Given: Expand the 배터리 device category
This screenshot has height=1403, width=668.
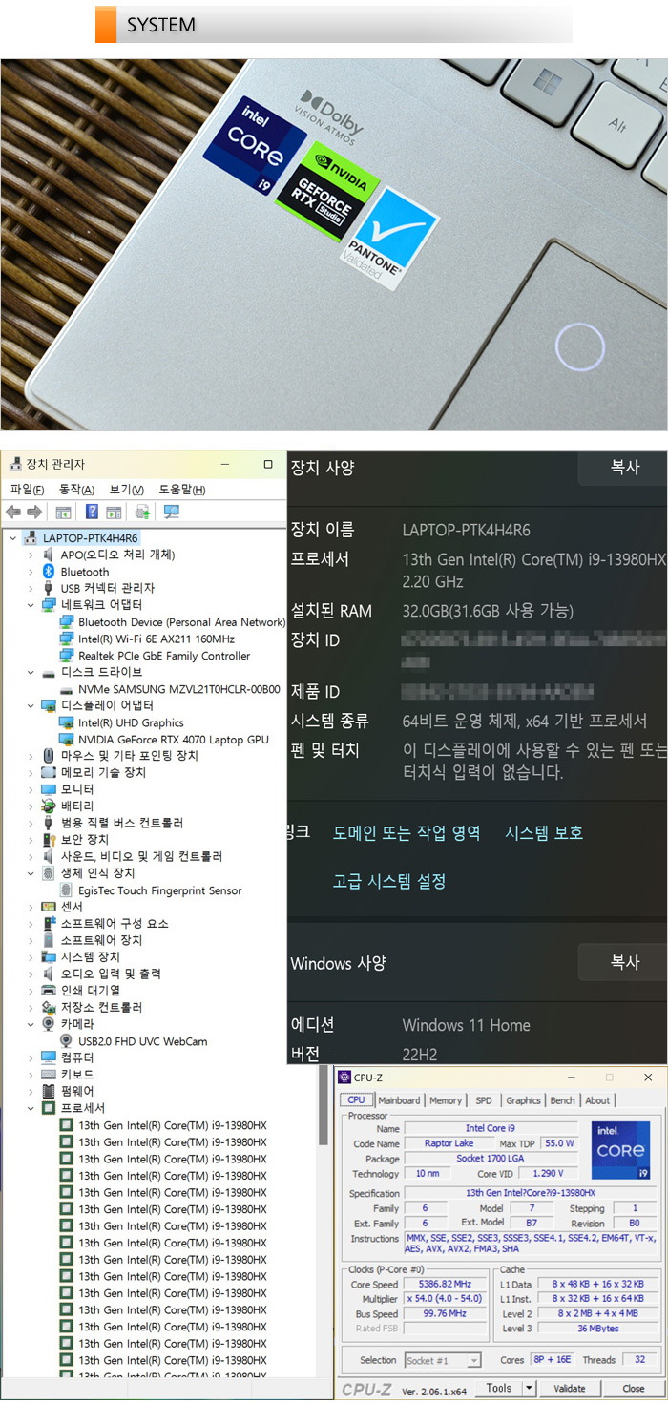Looking at the screenshot, I should pyautogui.click(x=31, y=806).
